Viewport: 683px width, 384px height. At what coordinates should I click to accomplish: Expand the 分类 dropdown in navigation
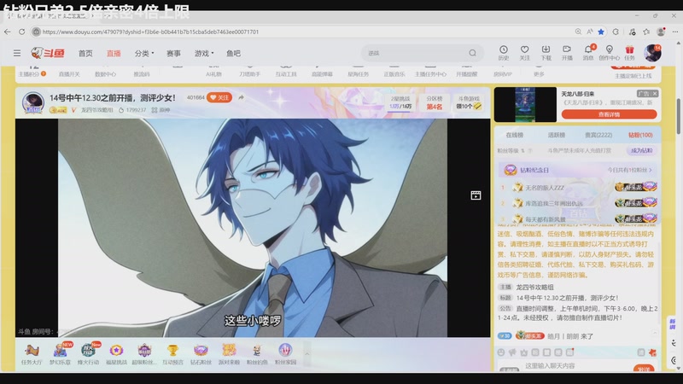144,53
